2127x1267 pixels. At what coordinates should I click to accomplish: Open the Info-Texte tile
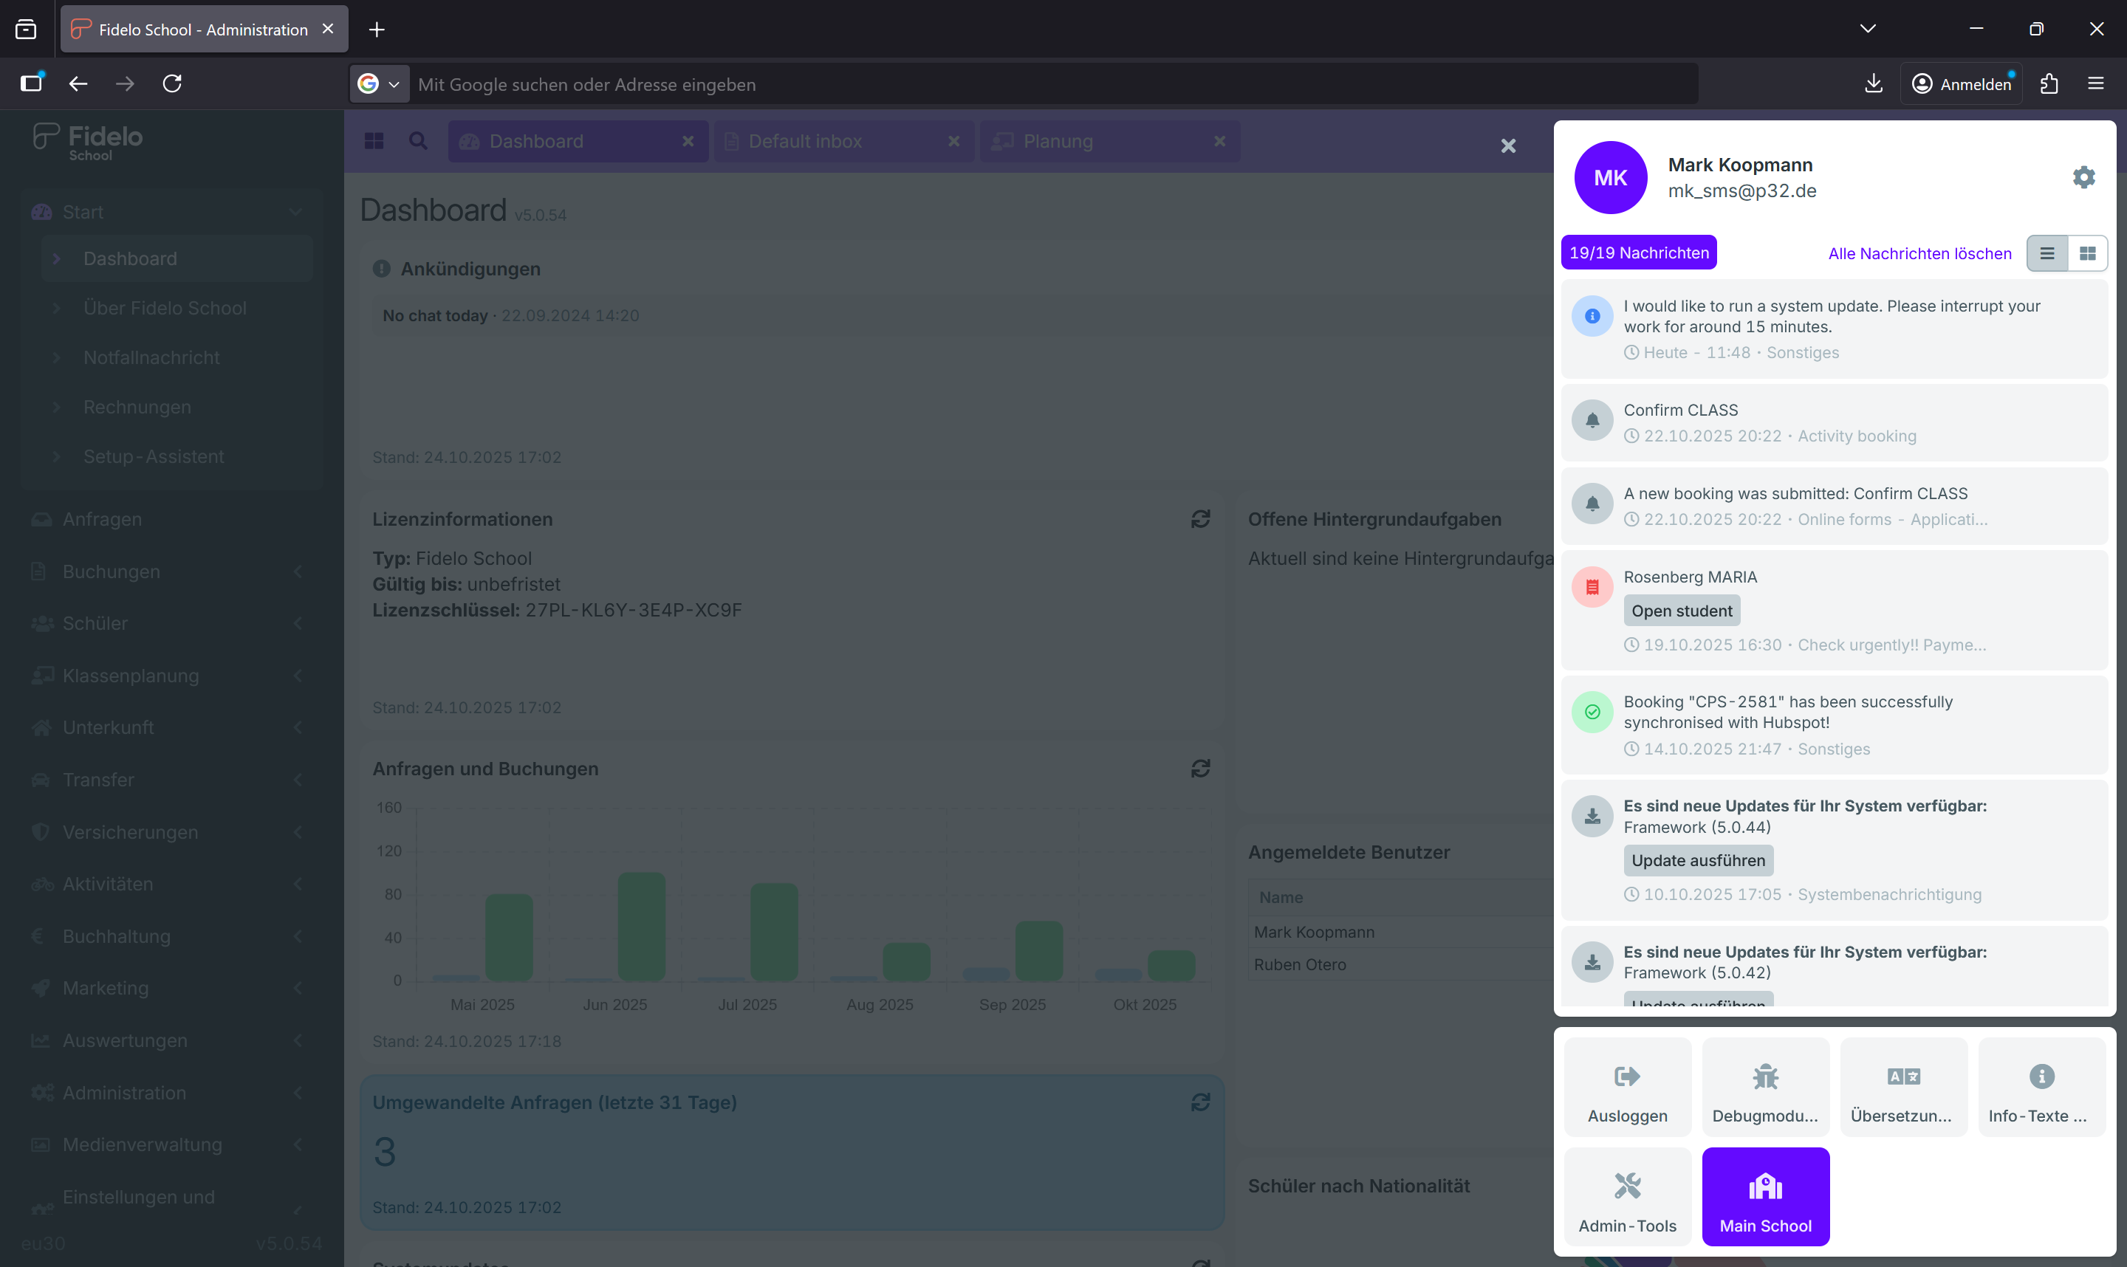(2041, 1086)
